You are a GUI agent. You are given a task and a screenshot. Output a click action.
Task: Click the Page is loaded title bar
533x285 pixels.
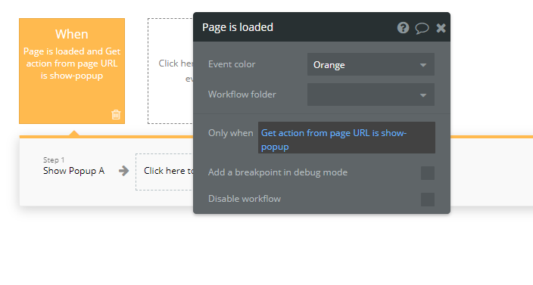point(292,27)
